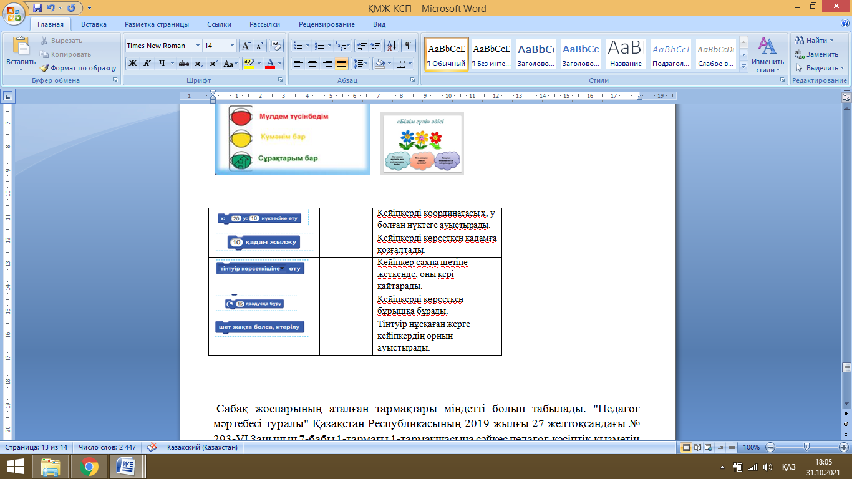Image resolution: width=852 pixels, height=479 pixels.
Task: Toggle justified alignment
Action: tap(342, 64)
